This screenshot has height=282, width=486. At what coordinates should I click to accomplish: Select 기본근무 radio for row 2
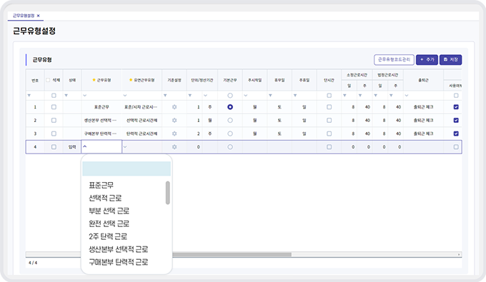[x=230, y=120]
